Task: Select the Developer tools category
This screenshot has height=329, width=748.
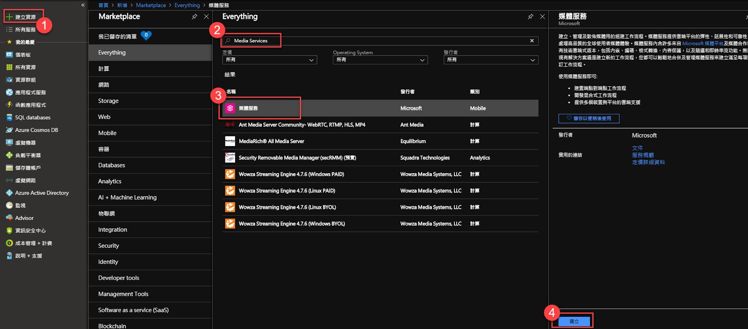Action: click(x=151, y=278)
